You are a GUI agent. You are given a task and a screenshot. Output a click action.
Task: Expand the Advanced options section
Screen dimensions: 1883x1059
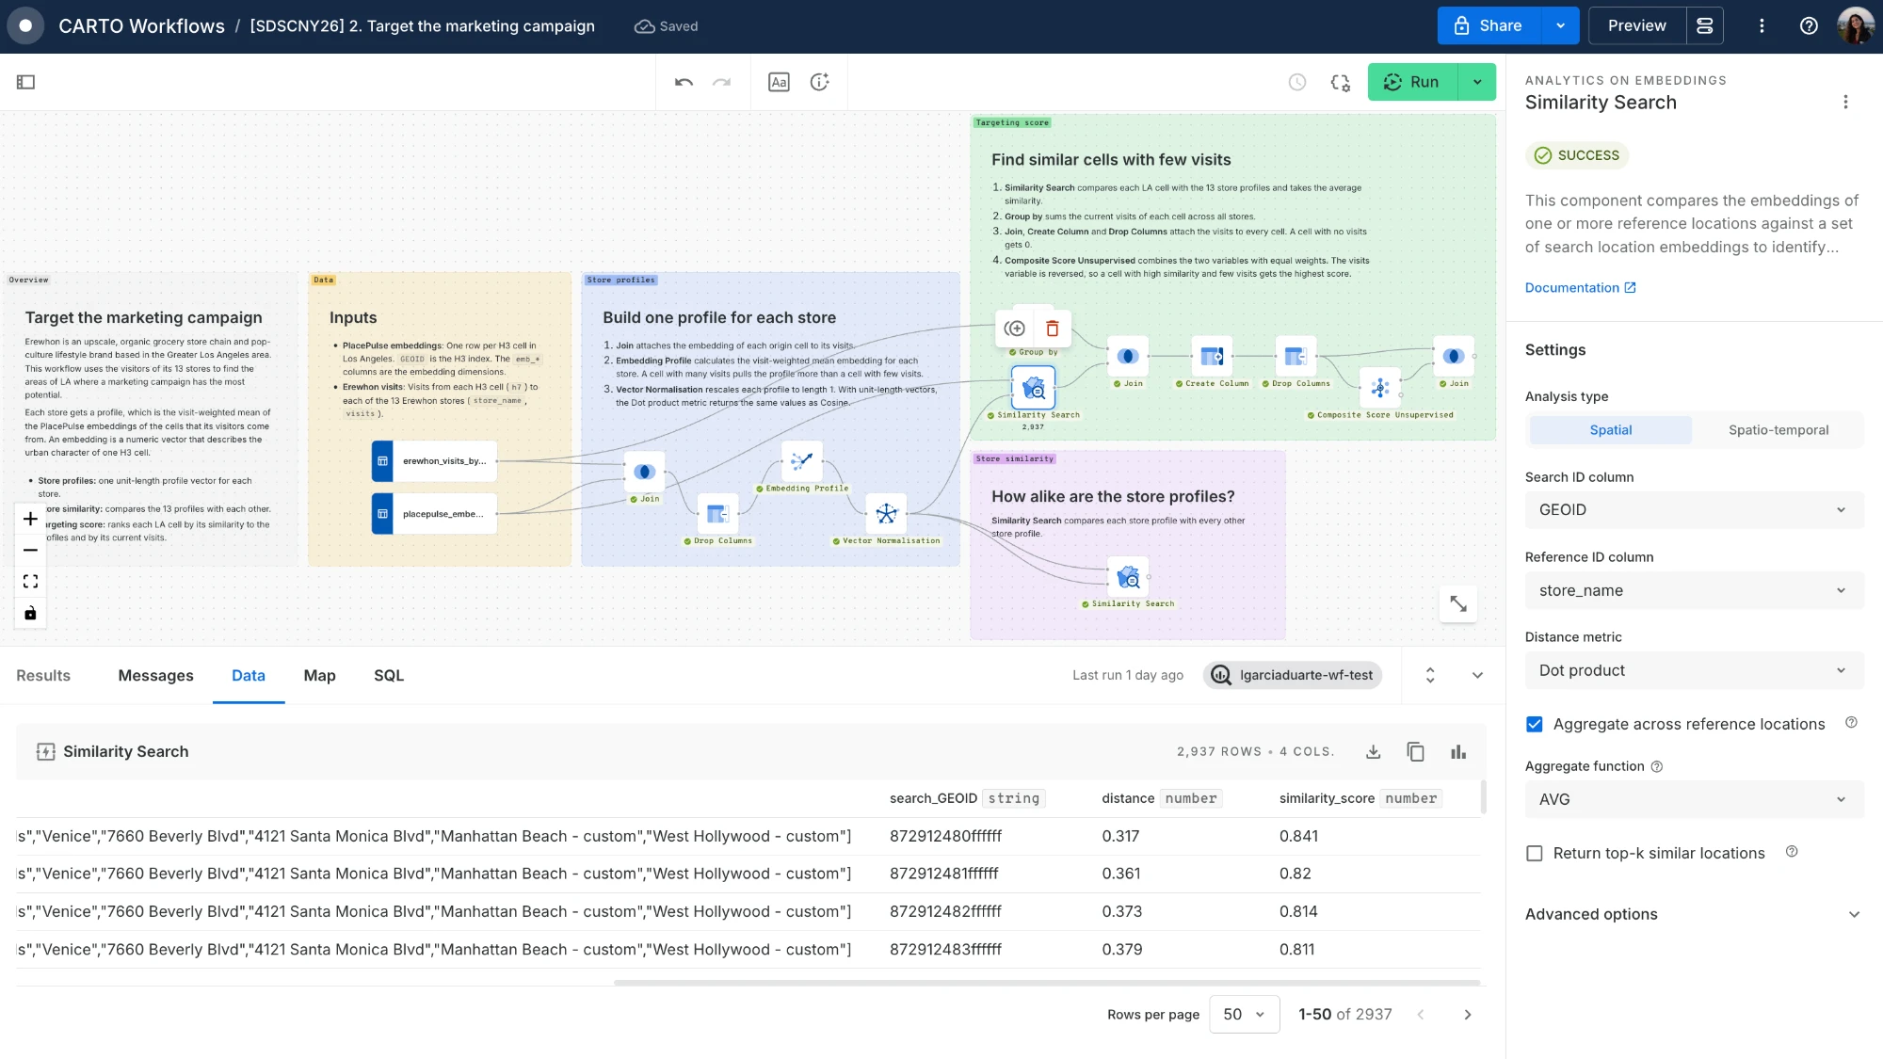(1694, 914)
